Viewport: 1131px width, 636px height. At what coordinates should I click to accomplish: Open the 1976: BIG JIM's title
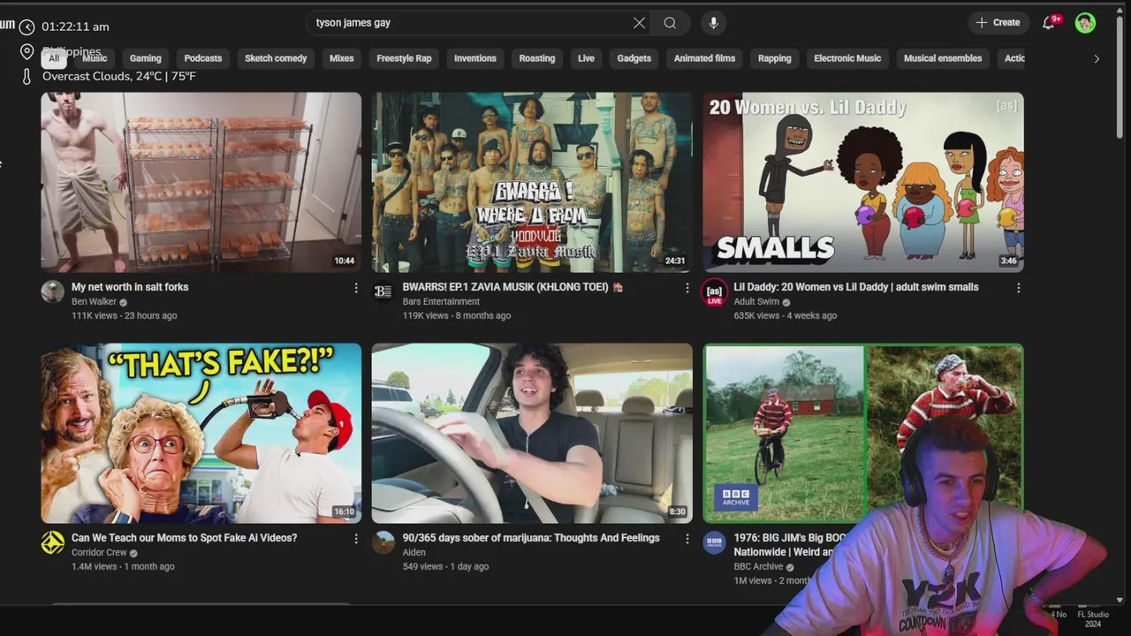pos(789,545)
